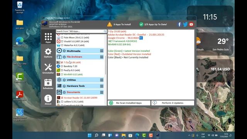
Task: Open the Documents category hamburger menu
Action: pos(102,92)
